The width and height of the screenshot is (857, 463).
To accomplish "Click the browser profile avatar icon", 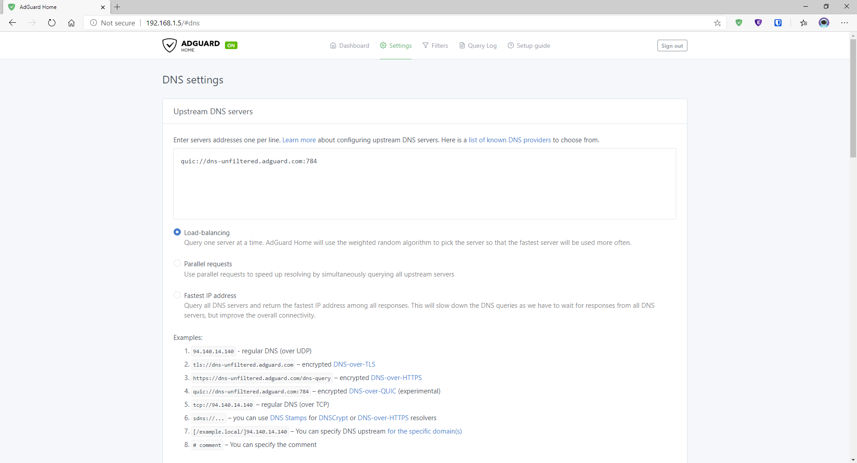I will click(824, 23).
